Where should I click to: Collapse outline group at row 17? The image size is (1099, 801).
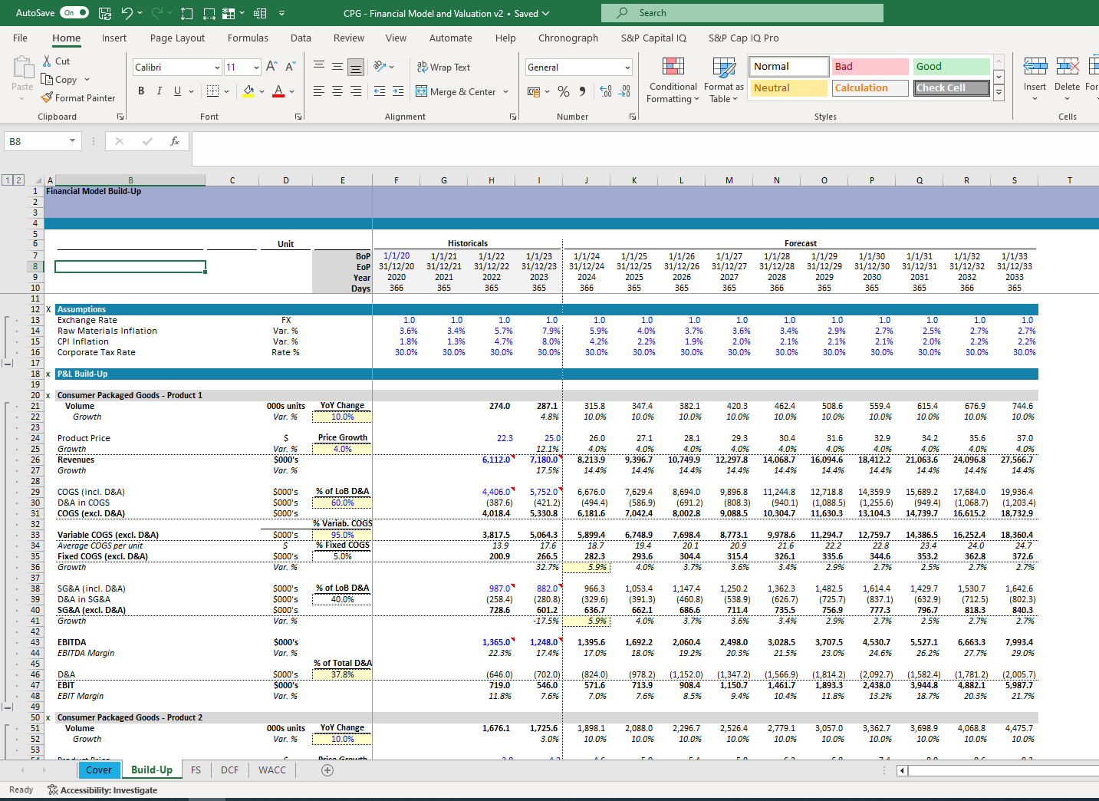click(8, 363)
